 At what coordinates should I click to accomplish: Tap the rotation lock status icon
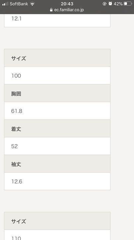click(104, 4)
